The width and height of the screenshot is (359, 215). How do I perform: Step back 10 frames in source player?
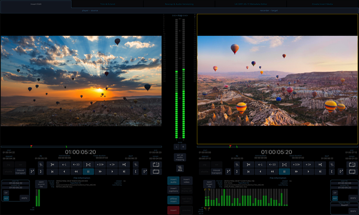(x=76, y=165)
